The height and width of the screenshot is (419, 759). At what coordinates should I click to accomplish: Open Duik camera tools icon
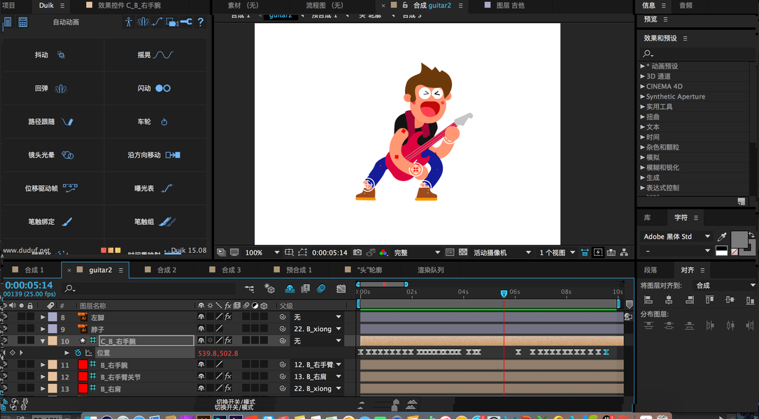coord(172,22)
